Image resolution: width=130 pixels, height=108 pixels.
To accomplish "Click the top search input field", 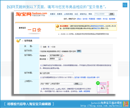I will pos(102,14).
